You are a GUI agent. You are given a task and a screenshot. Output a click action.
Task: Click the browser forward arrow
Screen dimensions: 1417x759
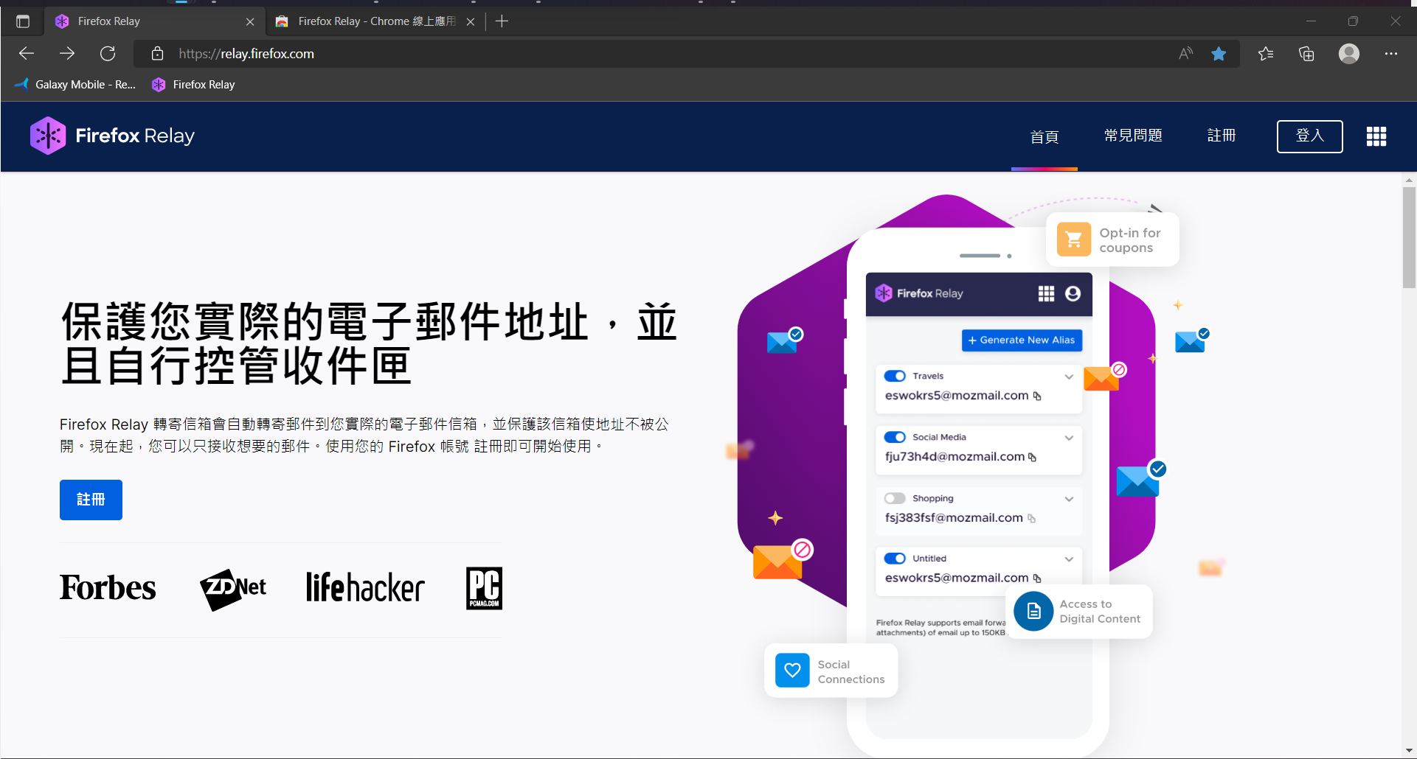(67, 53)
